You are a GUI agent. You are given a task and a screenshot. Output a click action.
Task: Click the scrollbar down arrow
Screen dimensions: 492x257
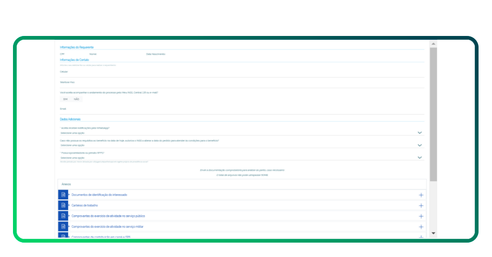tap(433, 233)
